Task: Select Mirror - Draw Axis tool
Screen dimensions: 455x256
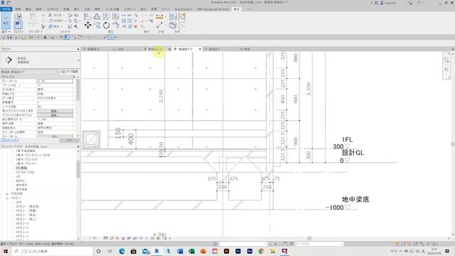Action: (115, 16)
